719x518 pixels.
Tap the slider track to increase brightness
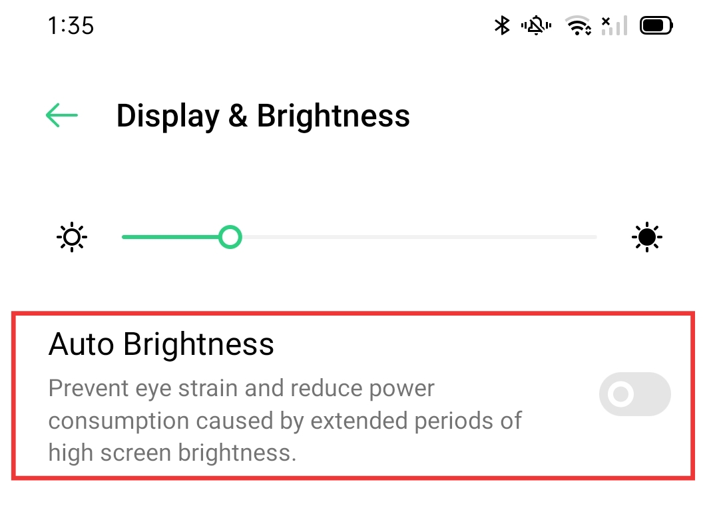[x=413, y=237]
